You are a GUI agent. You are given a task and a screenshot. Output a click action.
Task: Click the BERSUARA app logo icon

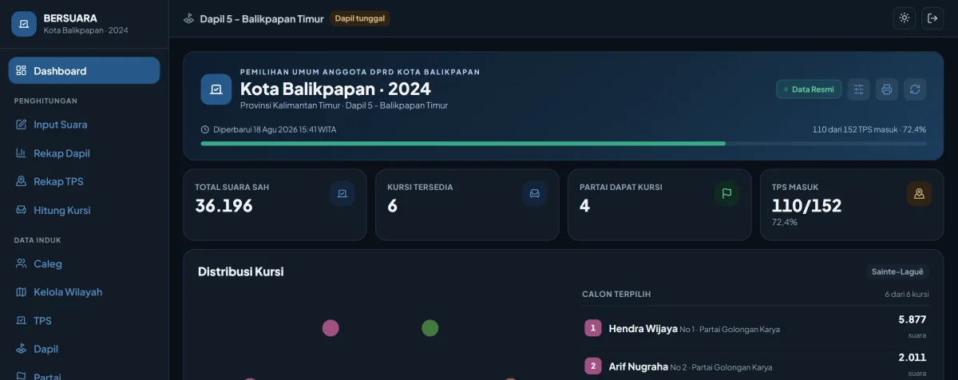pyautogui.click(x=24, y=24)
